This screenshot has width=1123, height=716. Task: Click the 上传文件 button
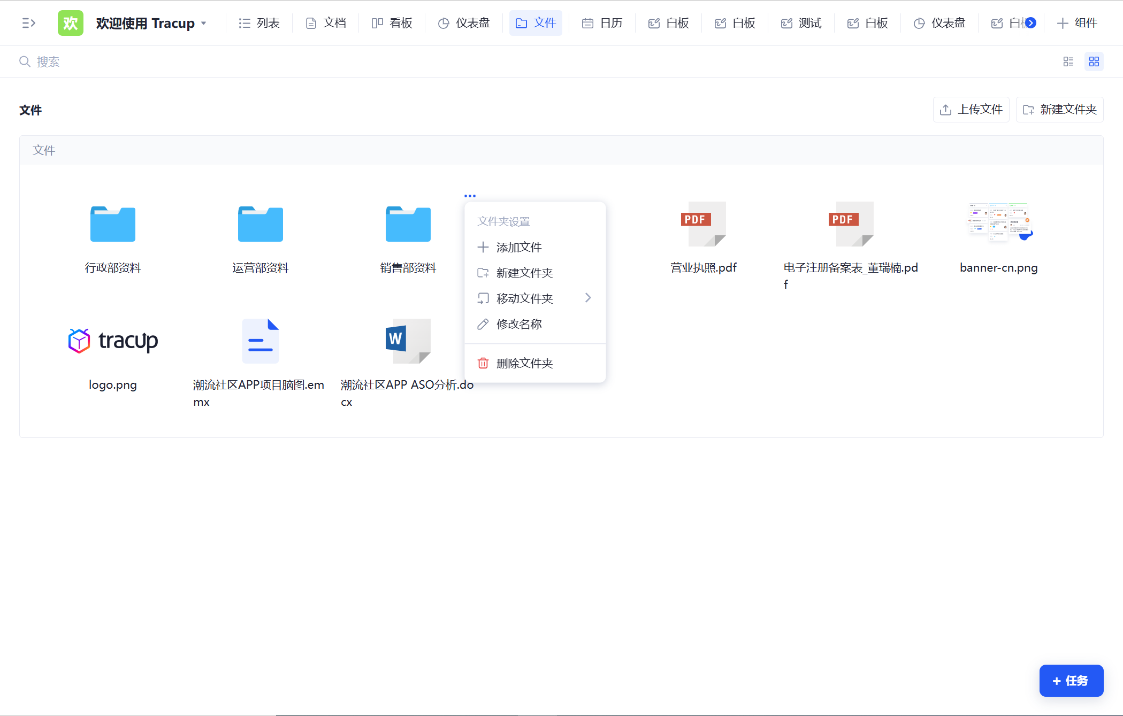tap(971, 110)
